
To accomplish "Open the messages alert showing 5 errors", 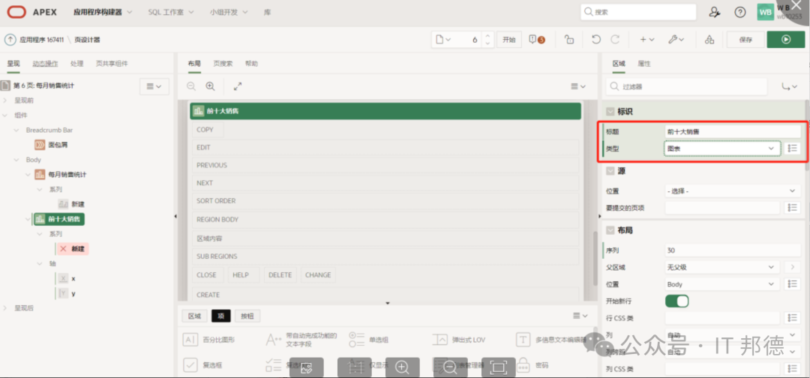I will 537,39.
